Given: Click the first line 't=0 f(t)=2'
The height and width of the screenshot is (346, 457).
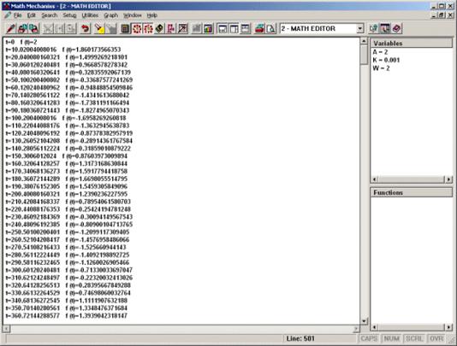Looking at the screenshot, I should click(21, 42).
